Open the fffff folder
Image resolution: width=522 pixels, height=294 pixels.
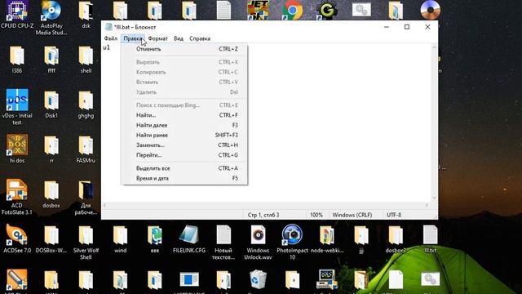coord(51,60)
